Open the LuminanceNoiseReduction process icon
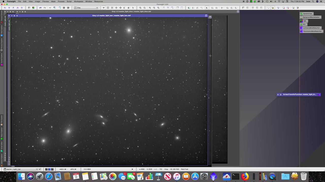 (311, 28)
